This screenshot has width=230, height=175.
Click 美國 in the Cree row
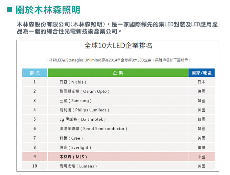201,138
